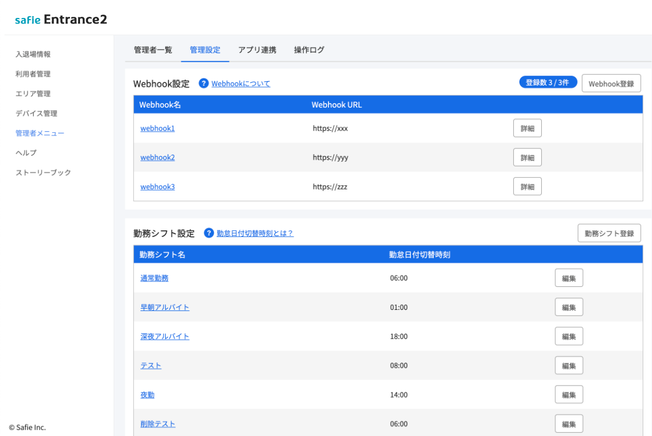Switch to the 管理者一覧 tab

(153, 49)
